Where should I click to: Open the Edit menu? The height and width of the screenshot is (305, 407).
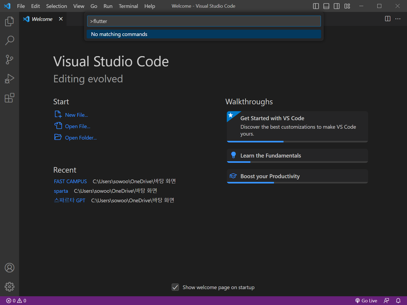(x=36, y=6)
